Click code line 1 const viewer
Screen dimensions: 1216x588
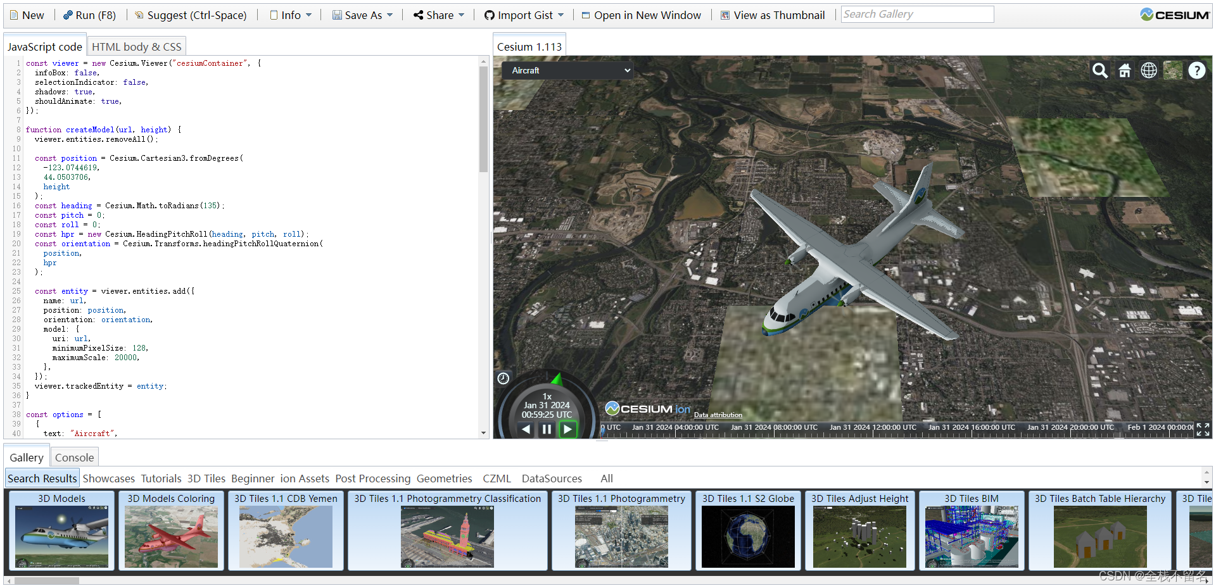coord(143,63)
